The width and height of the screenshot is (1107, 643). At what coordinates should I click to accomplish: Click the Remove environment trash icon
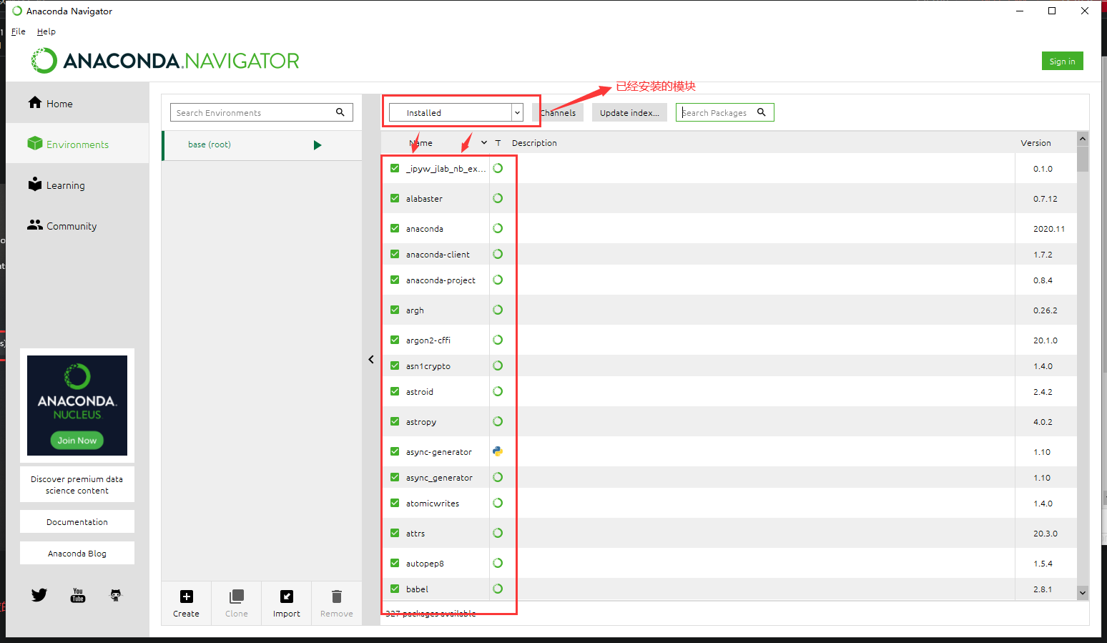(337, 597)
